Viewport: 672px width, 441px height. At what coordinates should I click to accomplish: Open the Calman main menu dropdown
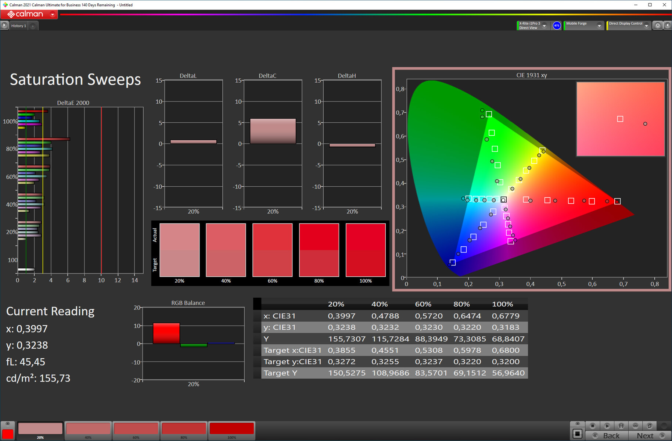[53, 14]
